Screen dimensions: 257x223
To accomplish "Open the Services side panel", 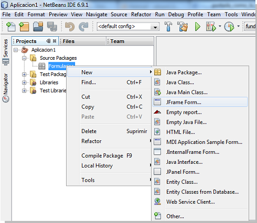I will (x=6, y=52).
